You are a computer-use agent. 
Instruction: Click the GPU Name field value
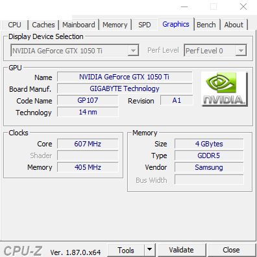125,77
